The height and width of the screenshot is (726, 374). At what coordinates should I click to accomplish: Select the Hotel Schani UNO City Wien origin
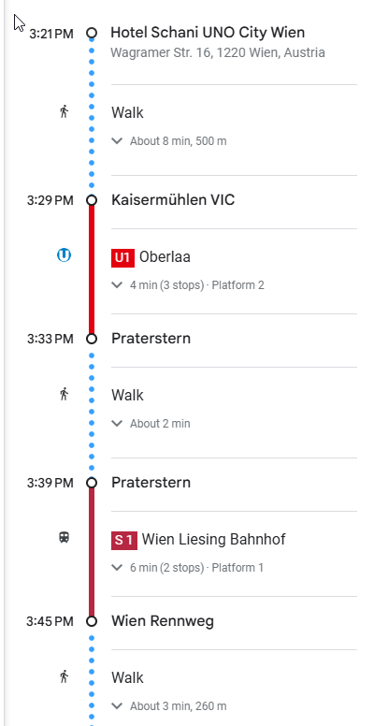coord(208,33)
